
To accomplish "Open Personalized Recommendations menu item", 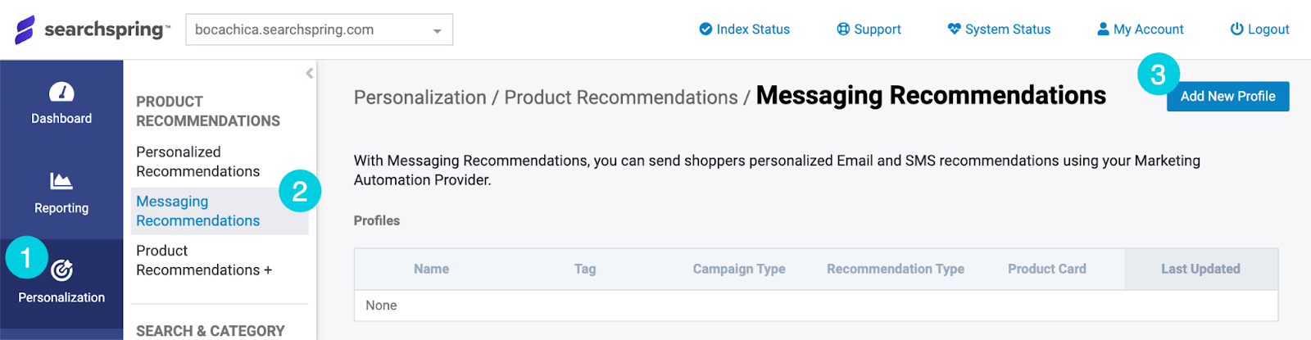I will (198, 161).
